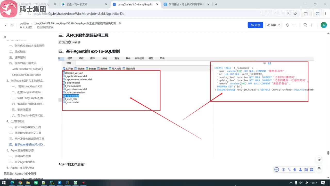Jump to 3、创建Agent项目和本地测试 in outline
330x186 pixels.
(25, 81)
